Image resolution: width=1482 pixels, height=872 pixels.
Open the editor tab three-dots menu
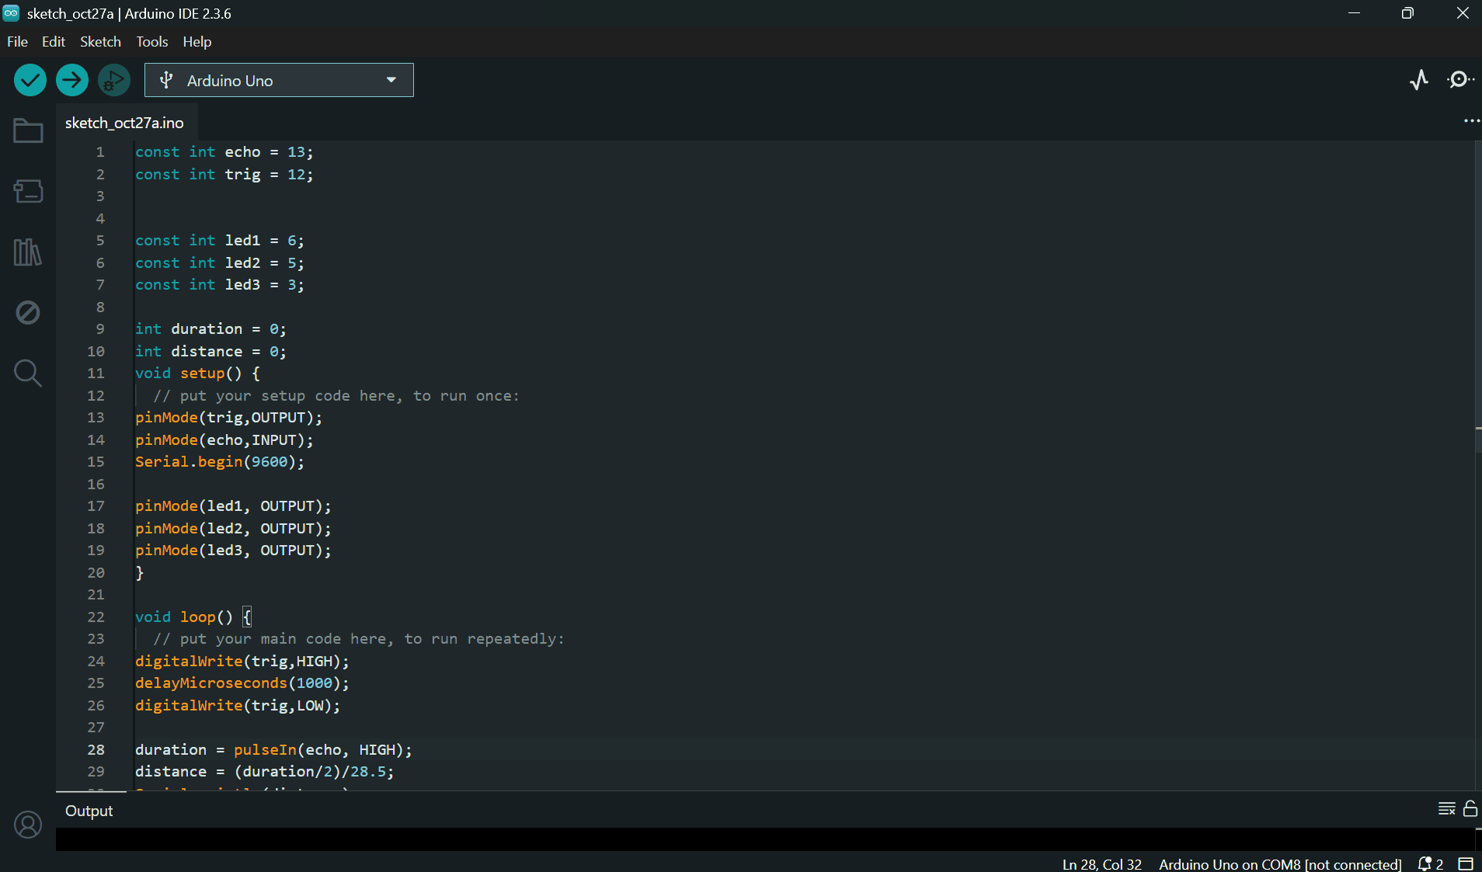[1471, 121]
